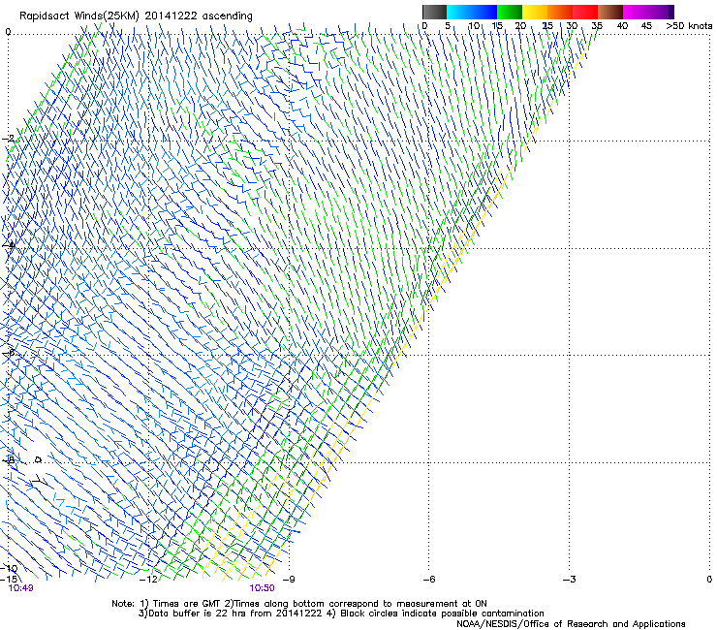Click the '15' label under the color legend
This screenshot has height=630, width=717.
(497, 25)
